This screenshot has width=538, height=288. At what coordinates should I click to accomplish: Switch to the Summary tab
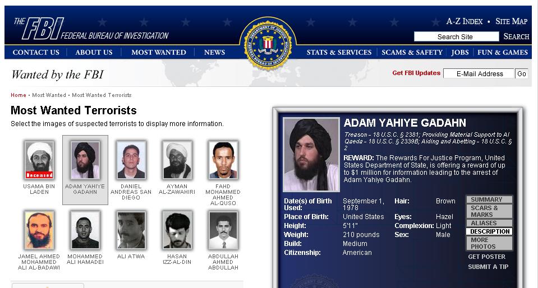(489, 199)
